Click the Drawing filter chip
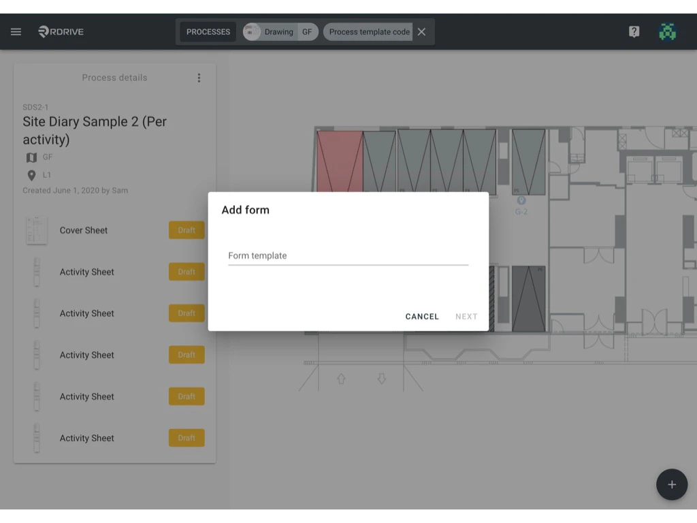Image resolution: width=697 pixels, height=523 pixels. [x=278, y=31]
